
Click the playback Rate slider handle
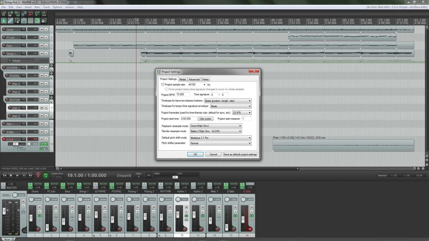tap(175, 177)
